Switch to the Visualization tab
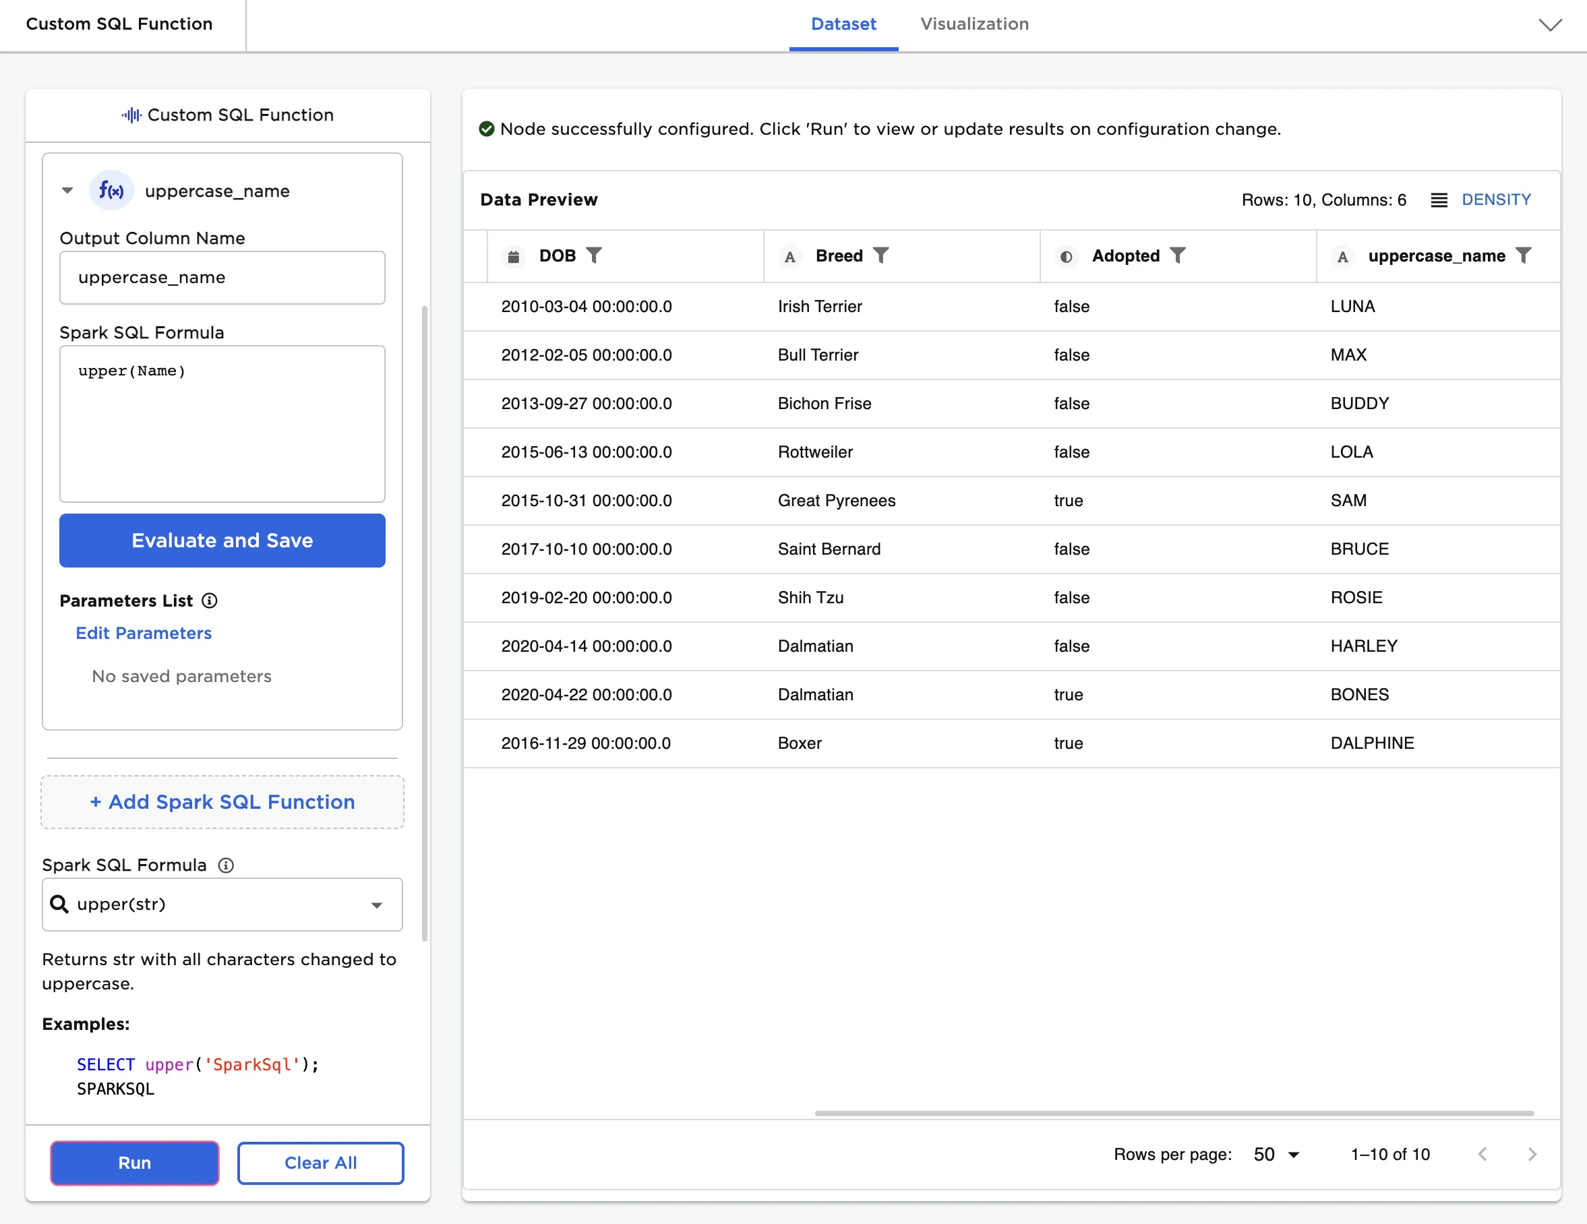The height and width of the screenshot is (1224, 1587). (x=974, y=25)
